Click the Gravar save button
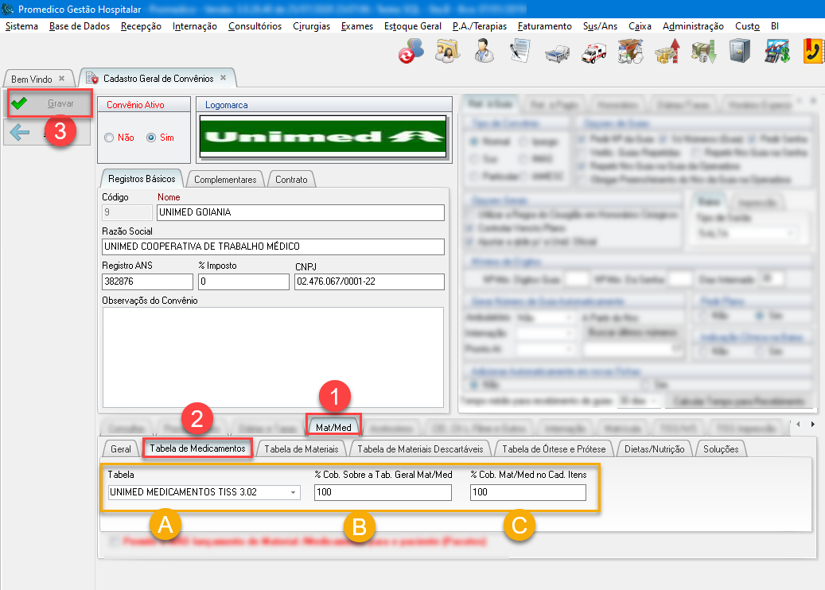The image size is (825, 590). [49, 103]
